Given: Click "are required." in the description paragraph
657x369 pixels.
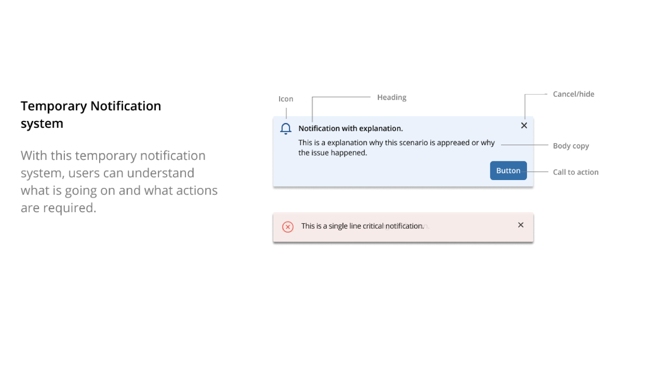Looking at the screenshot, I should click(59, 208).
